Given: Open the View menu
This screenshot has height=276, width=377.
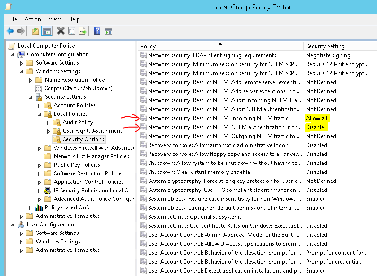Looking at the screenshot, I should [54, 19].
